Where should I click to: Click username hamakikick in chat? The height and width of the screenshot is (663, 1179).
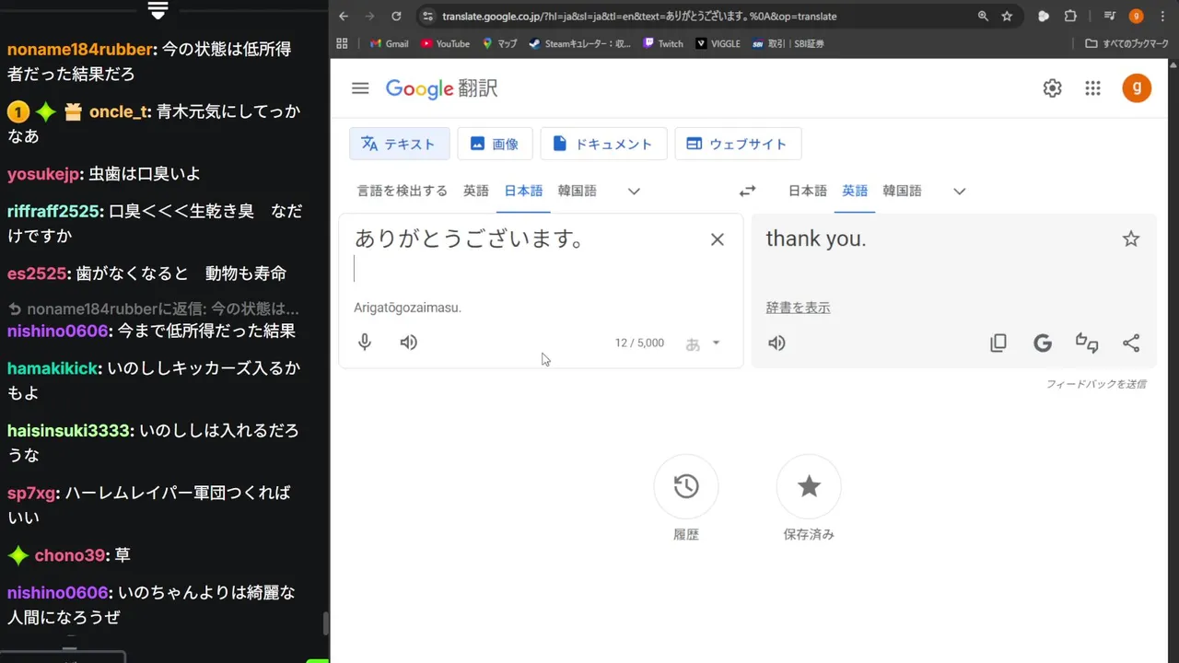(53, 368)
